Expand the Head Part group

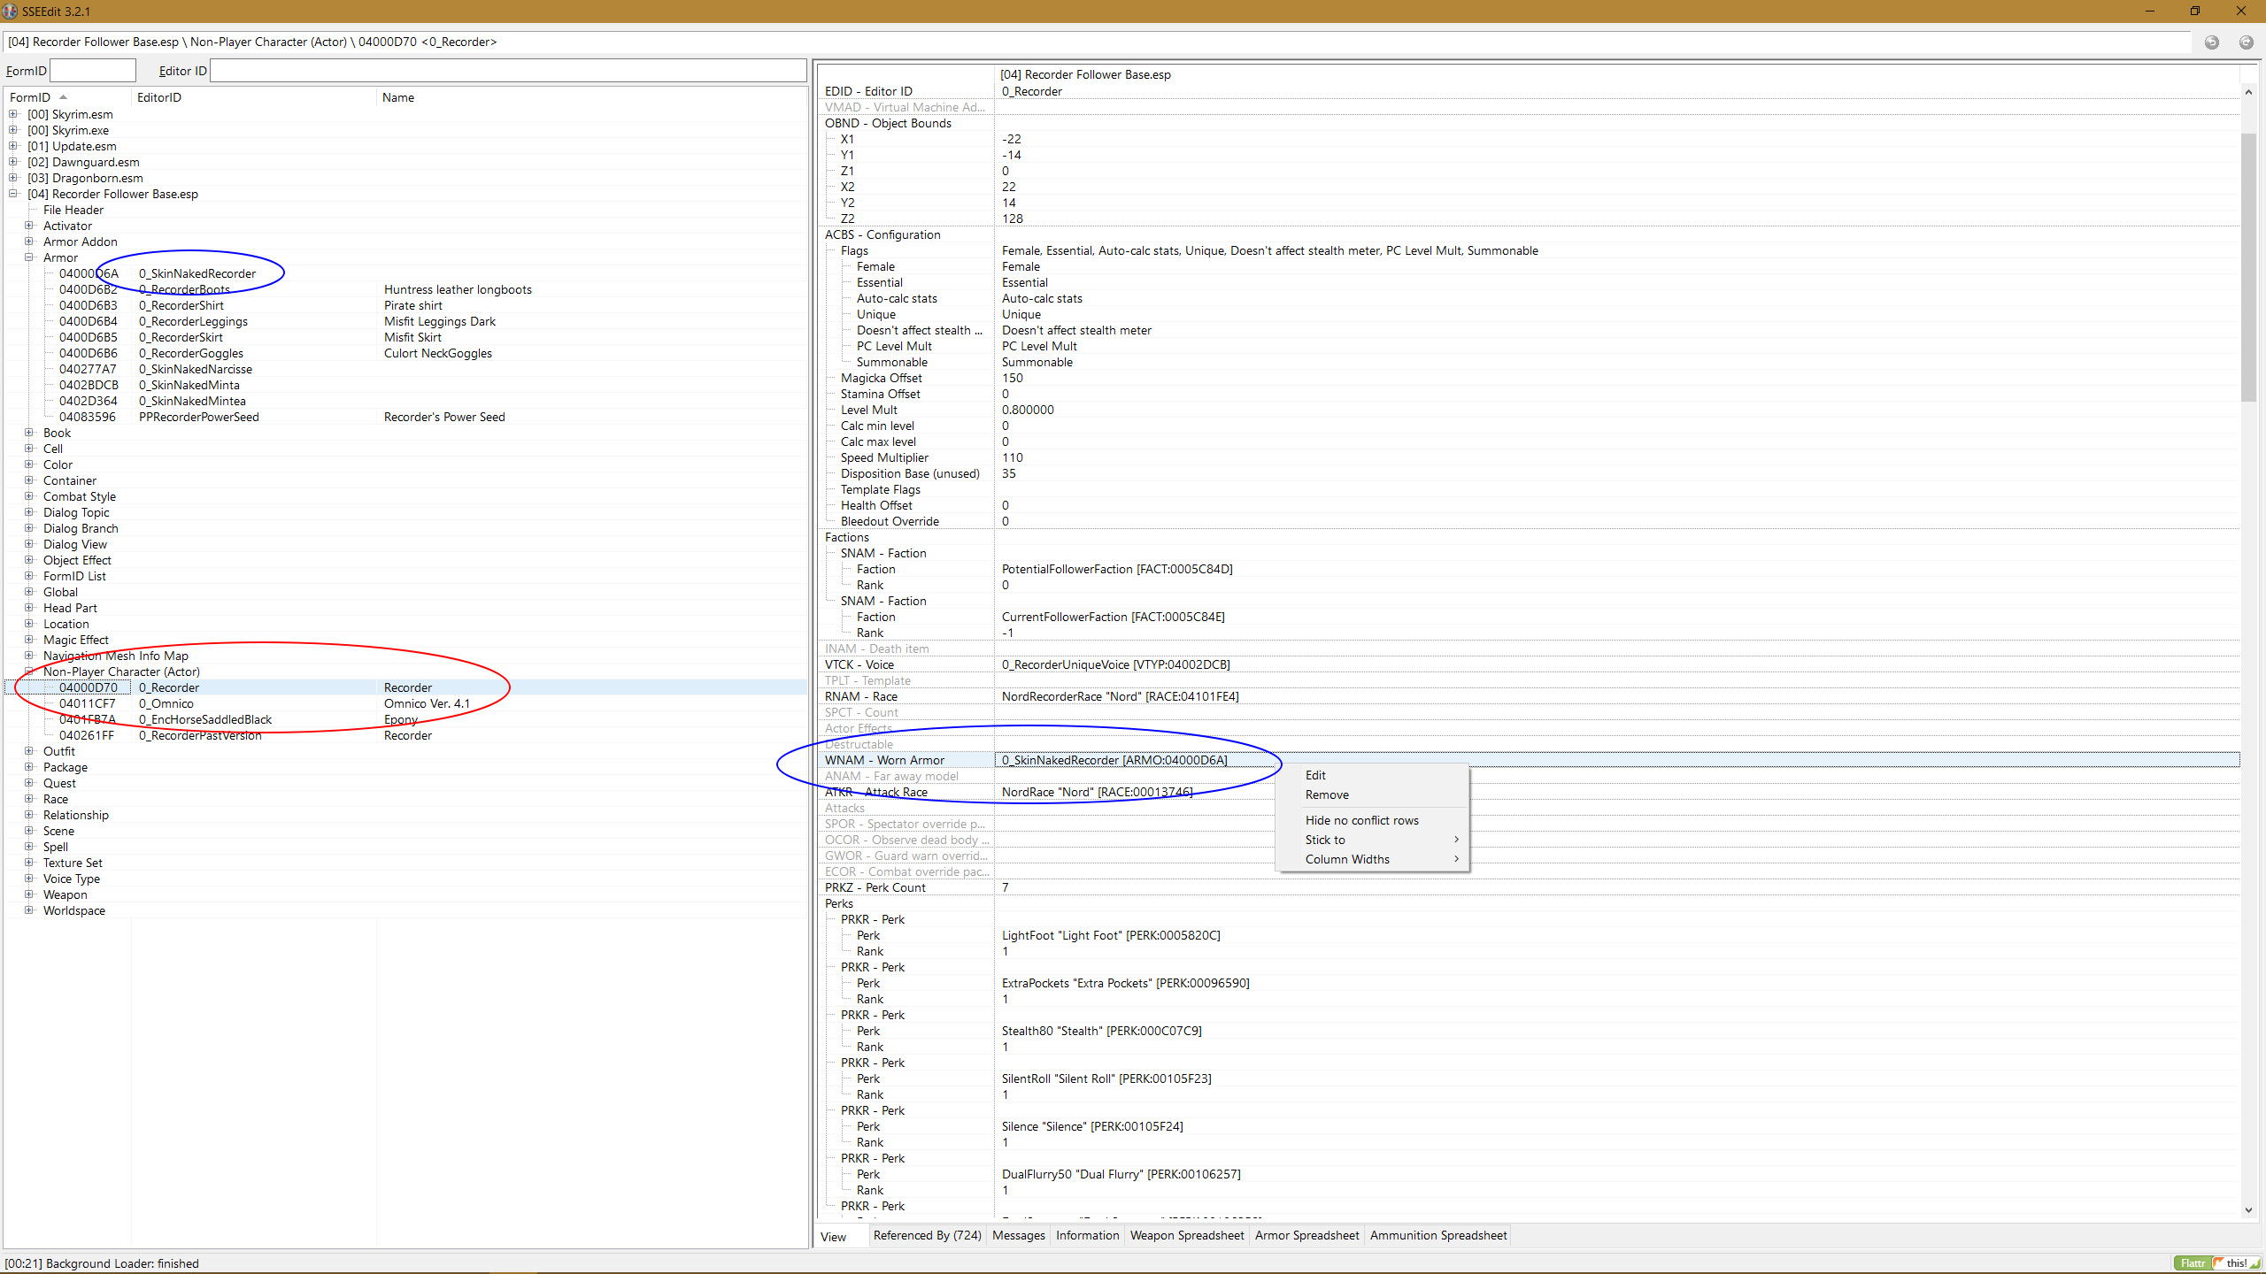click(x=29, y=608)
